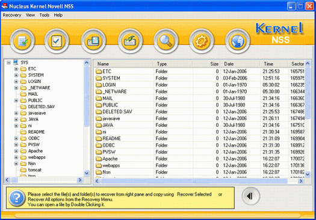The image size is (316, 220).
Task: Click the document with checkmark toolbar icon
Action: click(22, 41)
